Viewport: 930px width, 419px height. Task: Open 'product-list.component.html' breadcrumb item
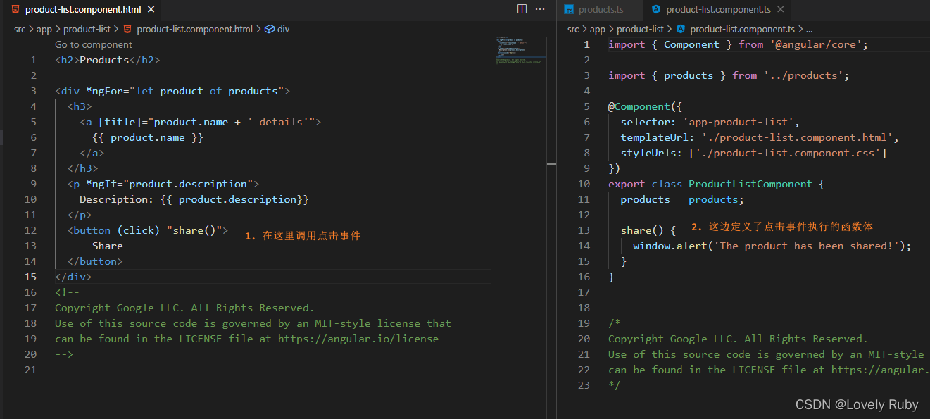click(194, 29)
